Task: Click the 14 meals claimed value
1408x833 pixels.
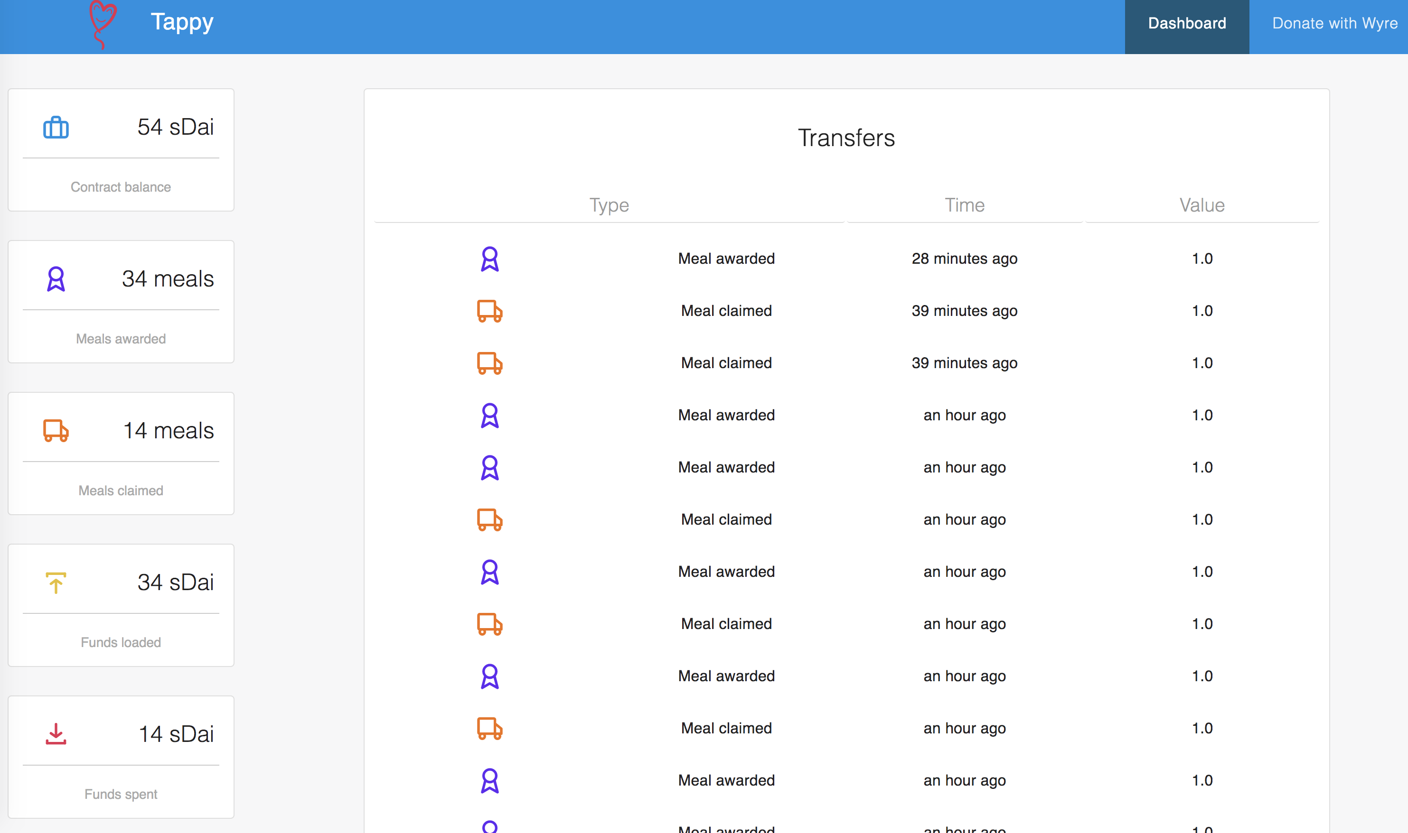Action: tap(169, 431)
